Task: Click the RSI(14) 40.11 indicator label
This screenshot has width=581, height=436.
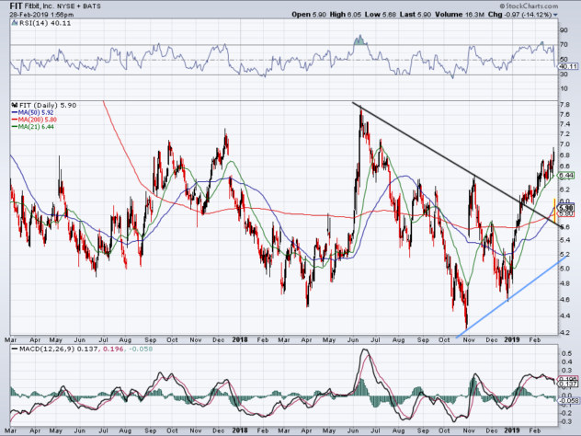Action: pyautogui.click(x=45, y=23)
